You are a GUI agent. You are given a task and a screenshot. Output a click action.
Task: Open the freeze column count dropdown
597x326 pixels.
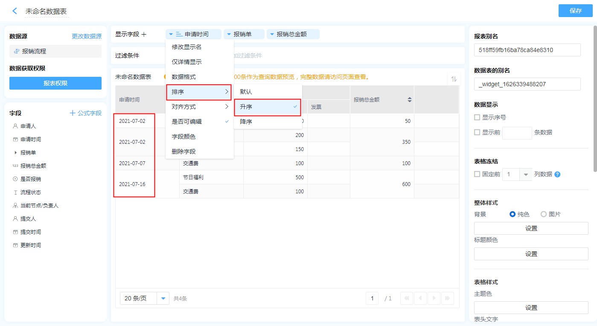525,174
